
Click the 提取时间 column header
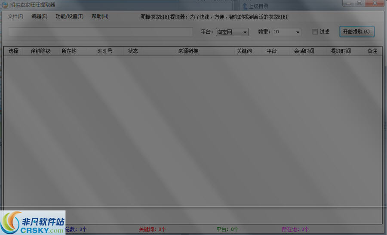341,51
